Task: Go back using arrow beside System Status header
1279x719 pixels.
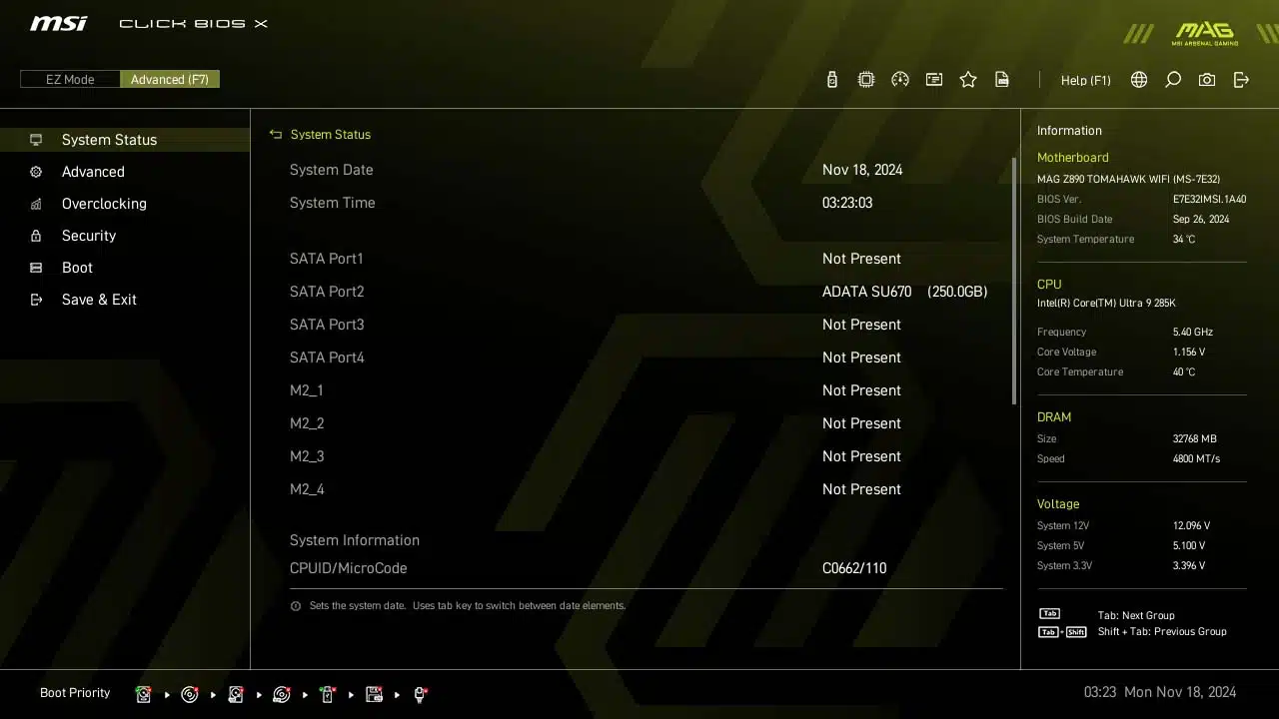Action: coord(276,134)
